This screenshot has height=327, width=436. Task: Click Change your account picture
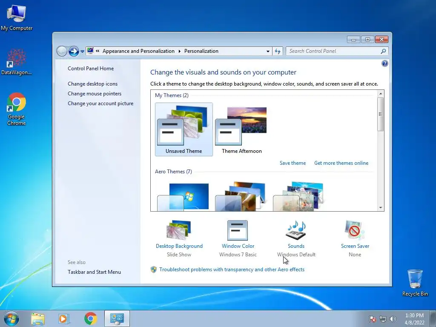tap(100, 103)
